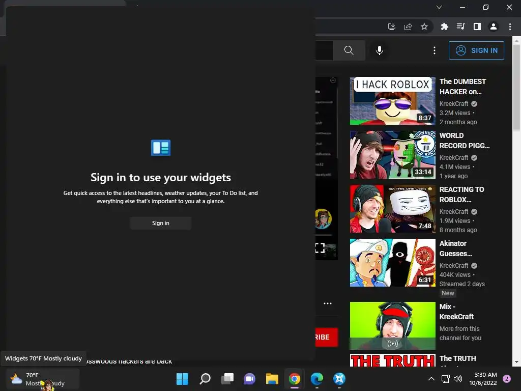
Task: Open 'REACTING TO ROBLOX...' video title
Action: (x=462, y=194)
